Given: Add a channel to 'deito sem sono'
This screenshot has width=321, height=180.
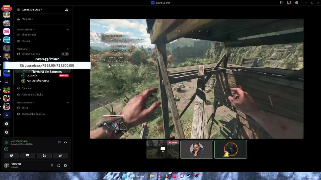Looking at the screenshot, I should click(x=68, y=102).
